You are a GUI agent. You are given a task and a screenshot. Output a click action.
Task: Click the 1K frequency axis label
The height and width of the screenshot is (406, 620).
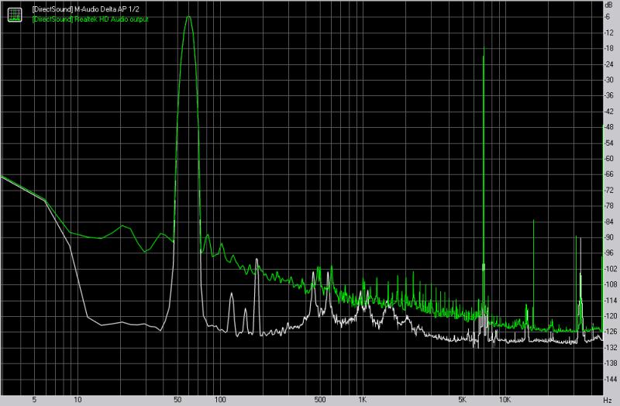[x=362, y=400]
